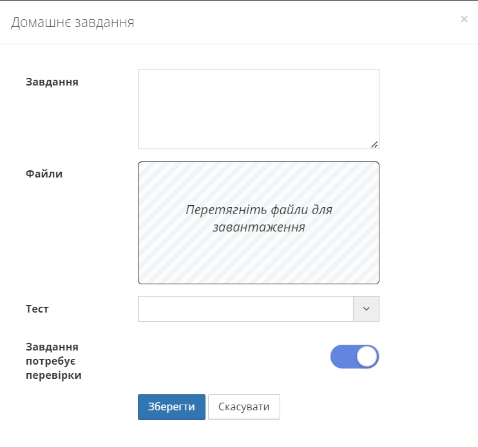The image size is (478, 447).
Task: Focus the empty Тест combo box
Action: (245, 309)
